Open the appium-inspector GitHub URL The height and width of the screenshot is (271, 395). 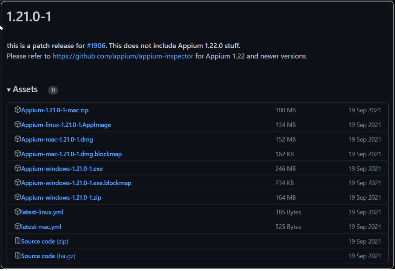(123, 56)
